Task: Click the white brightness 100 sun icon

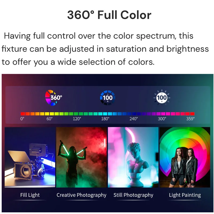Action: coord(162,98)
